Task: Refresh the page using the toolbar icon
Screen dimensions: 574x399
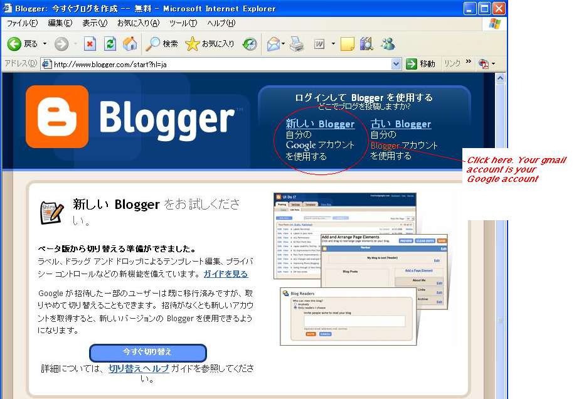Action: pos(110,45)
